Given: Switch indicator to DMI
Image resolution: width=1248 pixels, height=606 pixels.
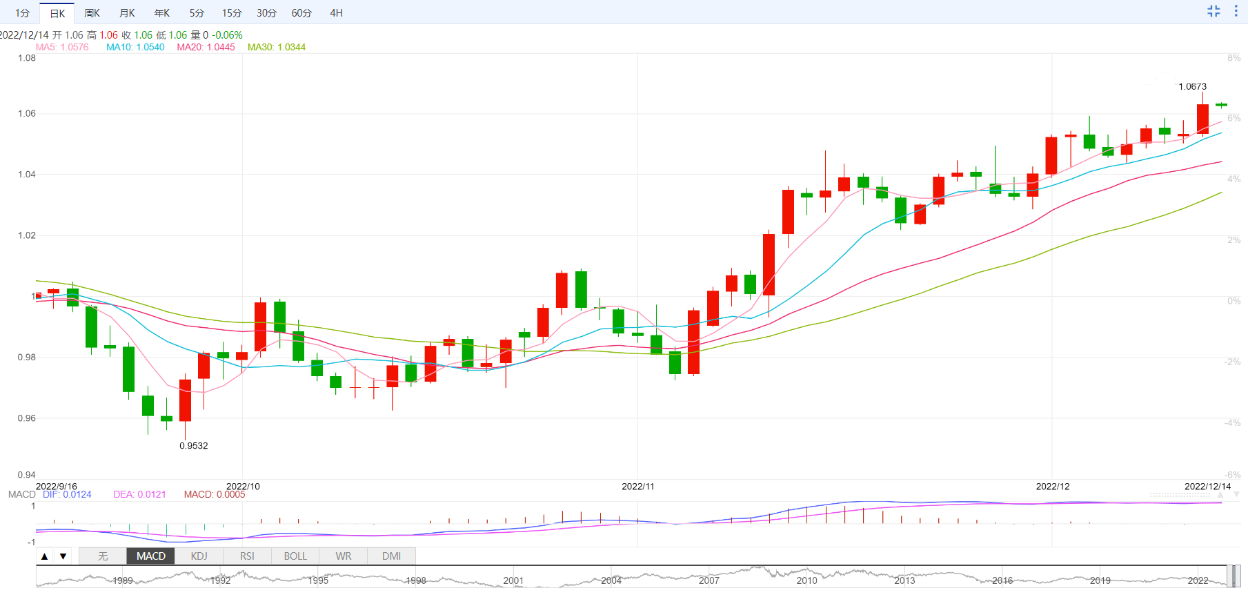Looking at the screenshot, I should (391, 556).
